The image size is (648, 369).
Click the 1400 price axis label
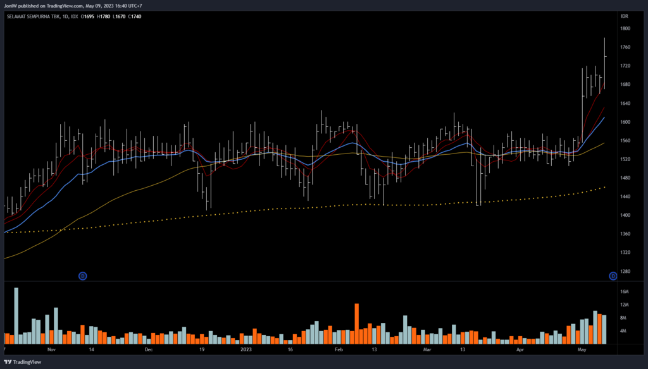(625, 215)
